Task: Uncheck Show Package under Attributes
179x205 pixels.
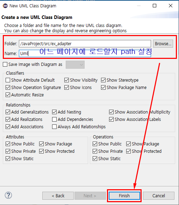Action: tap(41, 144)
